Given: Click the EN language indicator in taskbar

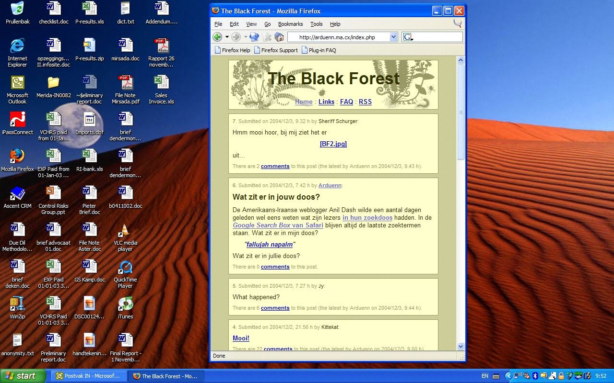Looking at the screenshot, I should point(484,376).
